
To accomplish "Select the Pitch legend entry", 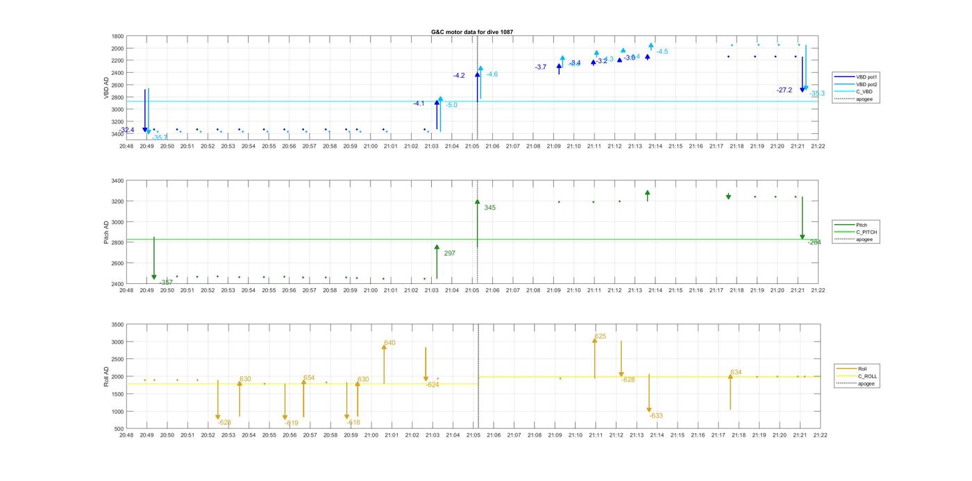I will pos(851,225).
